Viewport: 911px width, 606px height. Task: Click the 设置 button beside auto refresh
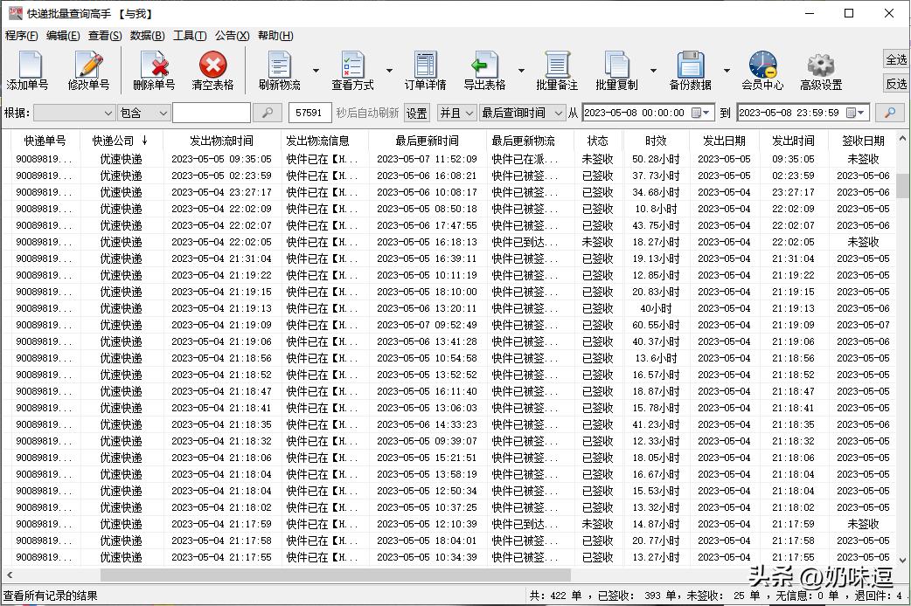coord(417,113)
